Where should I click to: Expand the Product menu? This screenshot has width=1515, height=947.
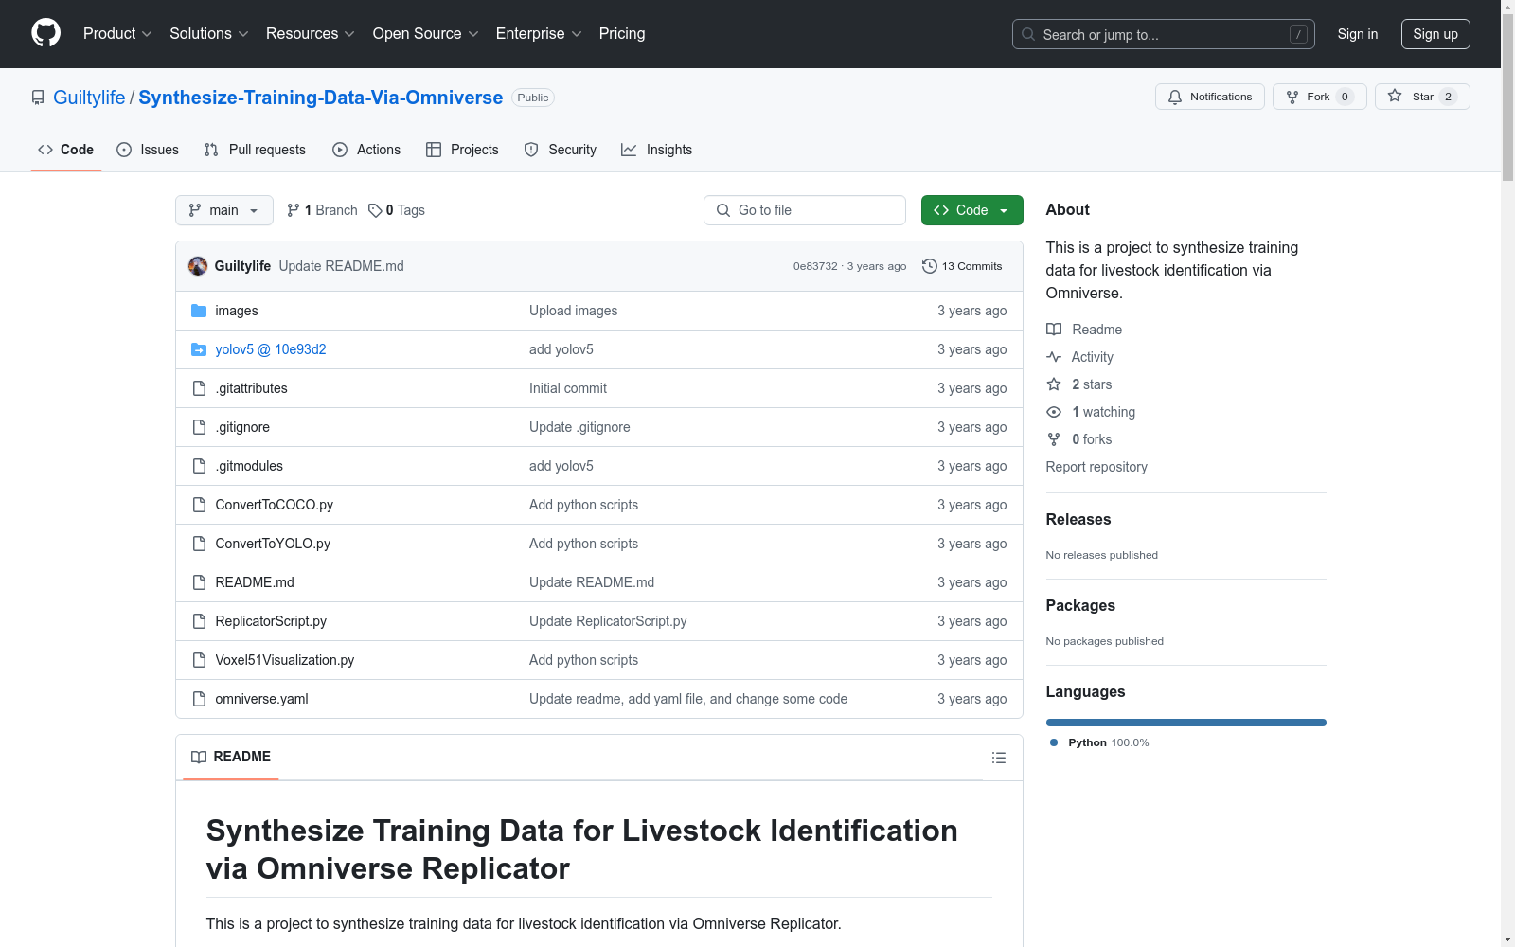117,34
